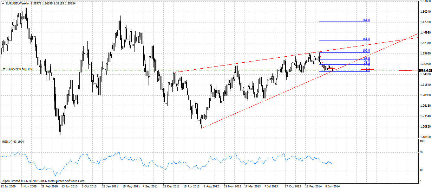Click the 0.0 Fibonacci level label
Image resolution: width=432 pixels, height=189 pixels.
point(368,69)
